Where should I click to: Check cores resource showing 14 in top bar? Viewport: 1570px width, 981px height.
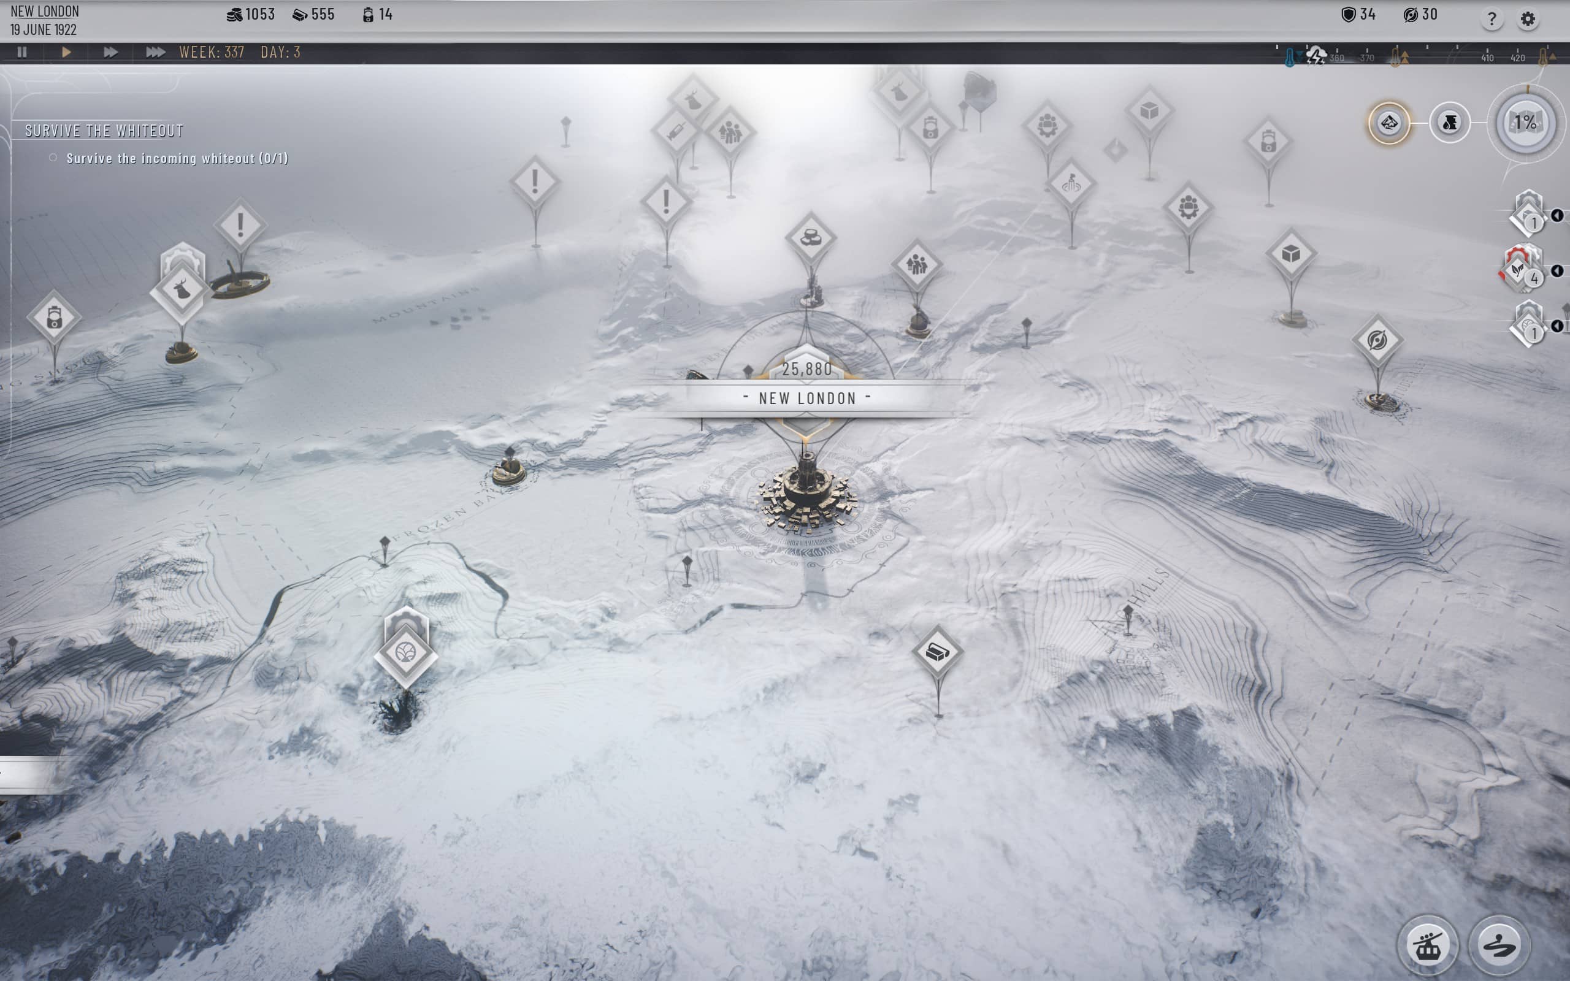378,14
